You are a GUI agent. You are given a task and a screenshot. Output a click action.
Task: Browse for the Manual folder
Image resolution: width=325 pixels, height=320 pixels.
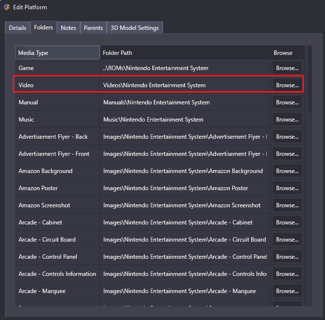[287, 102]
